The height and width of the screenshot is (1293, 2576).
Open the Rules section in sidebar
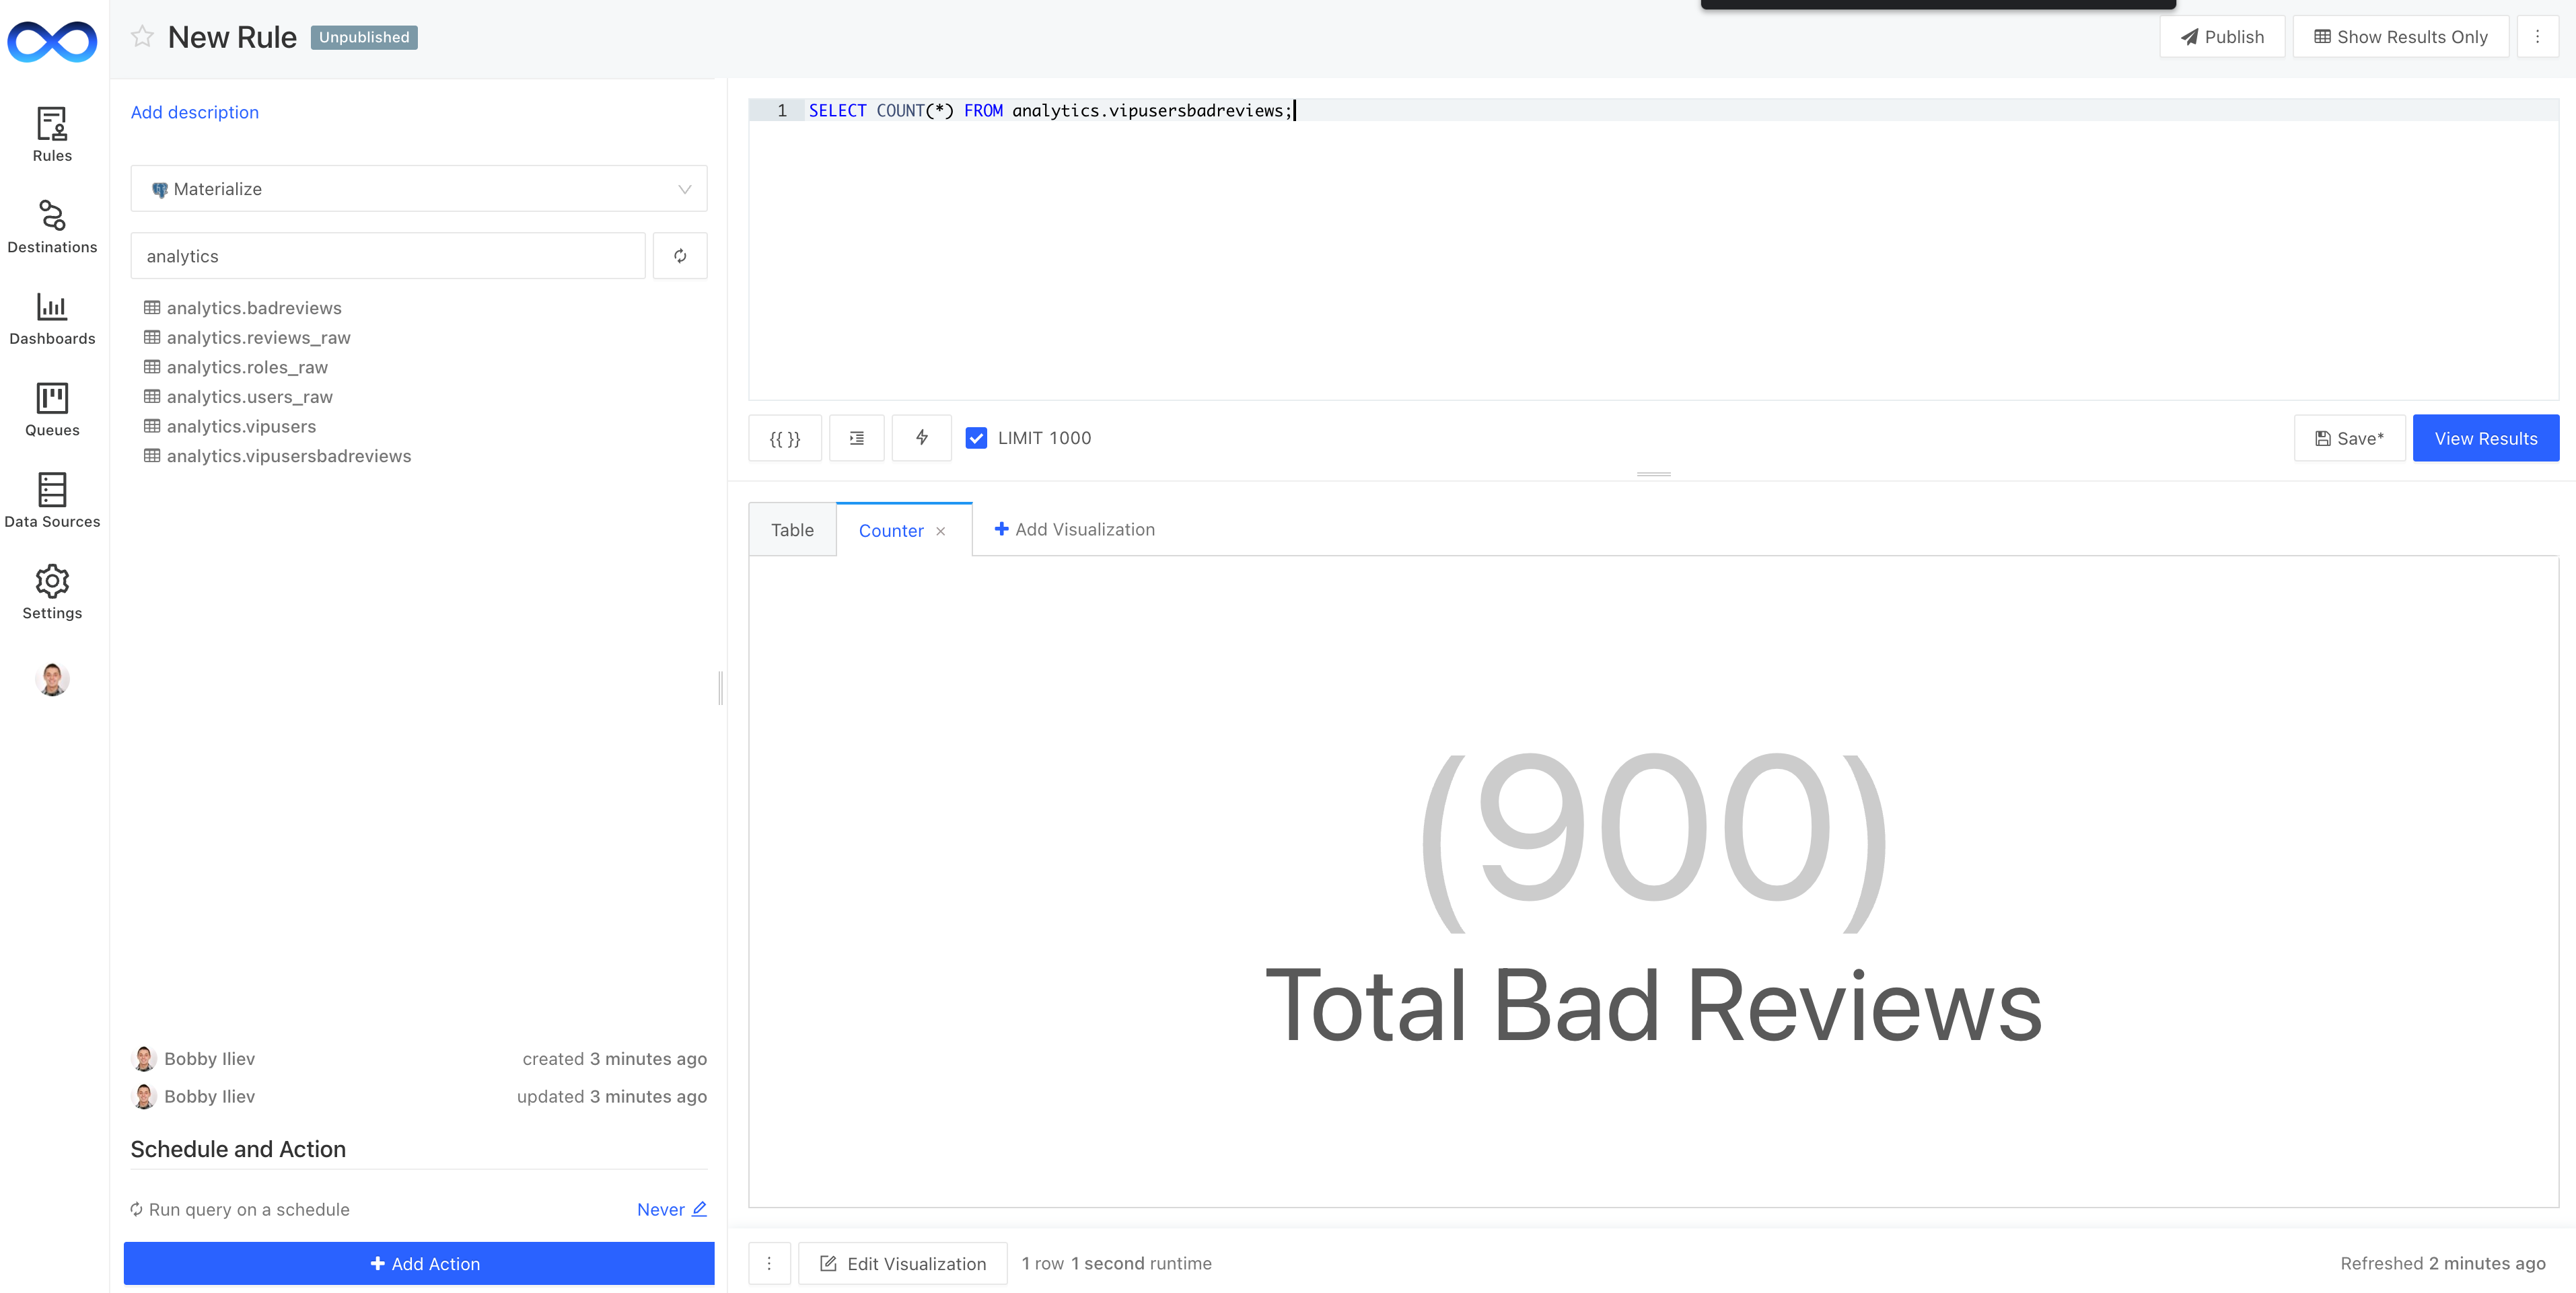point(52,134)
